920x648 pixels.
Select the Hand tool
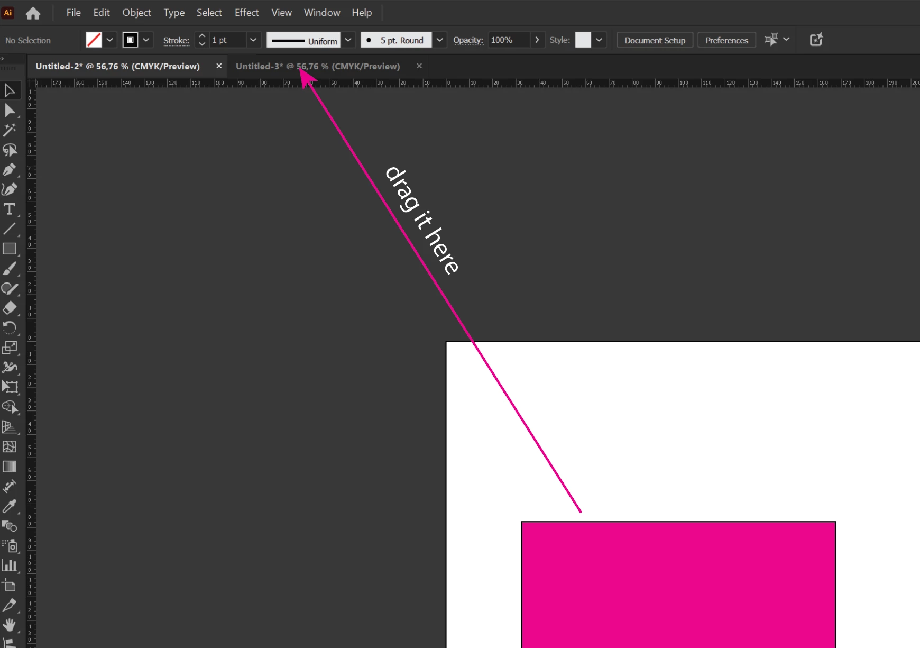coord(10,625)
